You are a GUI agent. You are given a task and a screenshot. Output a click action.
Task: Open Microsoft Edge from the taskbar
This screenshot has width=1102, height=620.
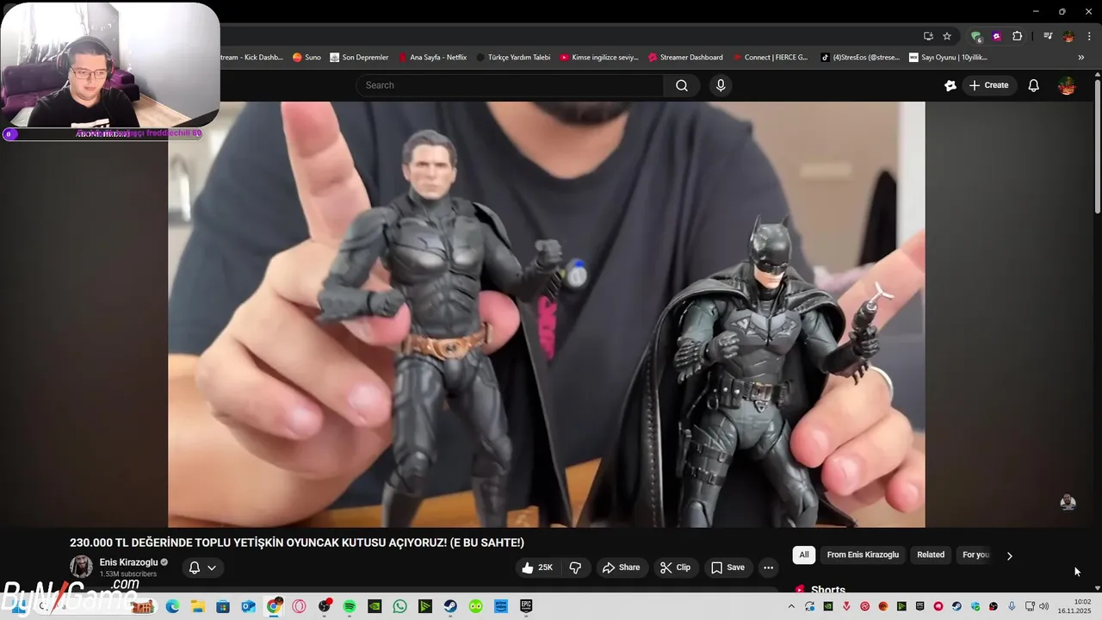(172, 606)
